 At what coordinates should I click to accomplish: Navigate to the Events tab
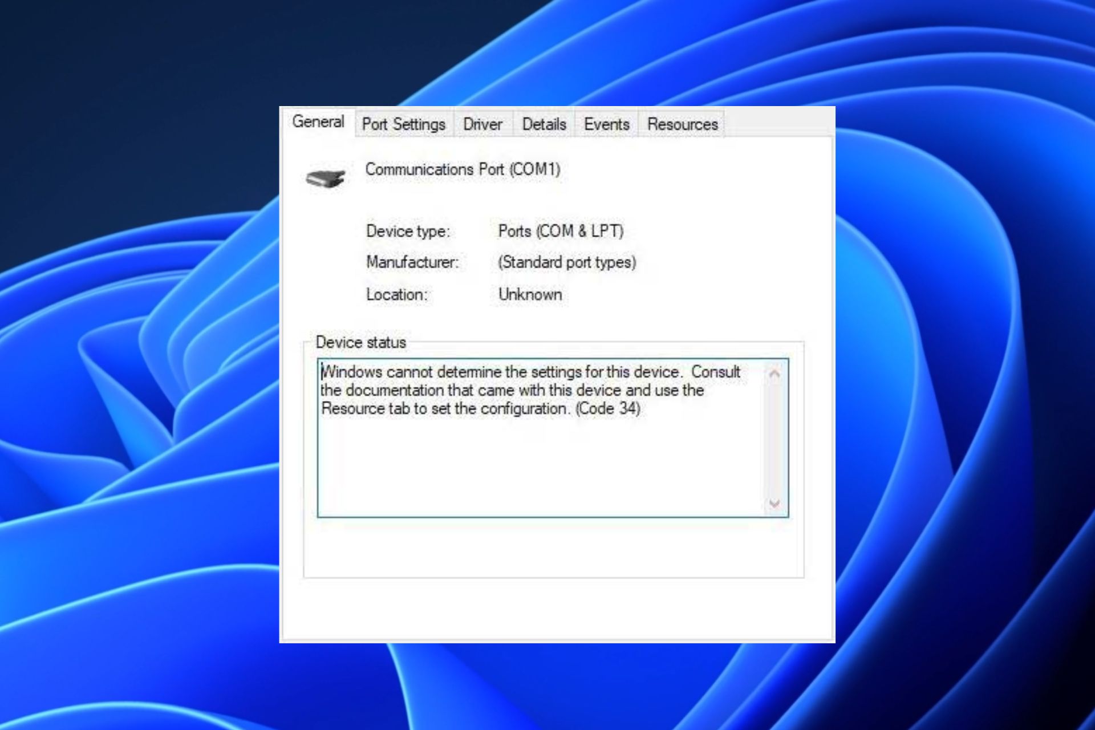606,124
